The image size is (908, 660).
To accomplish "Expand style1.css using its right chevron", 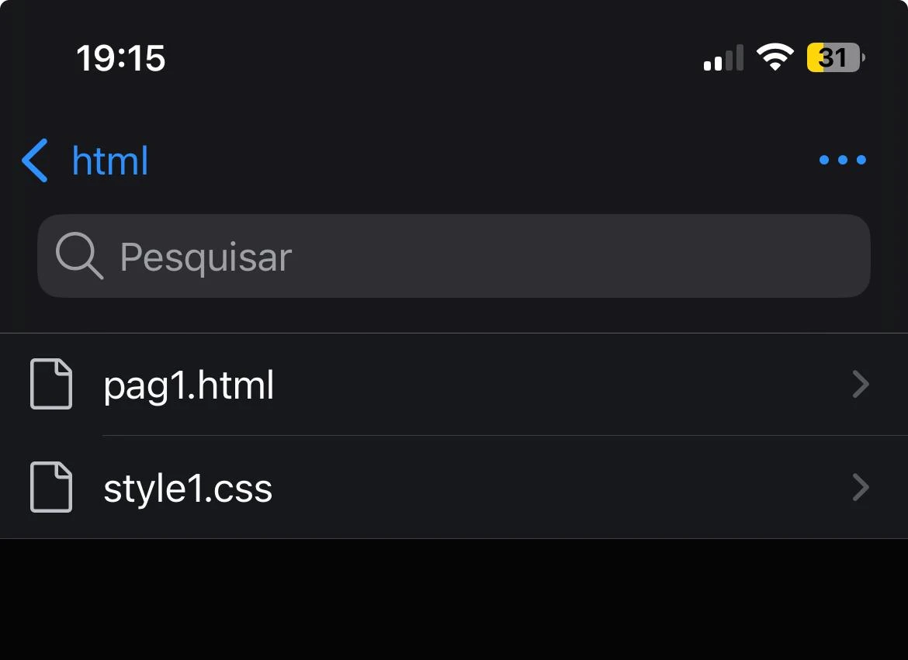I will tap(861, 487).
